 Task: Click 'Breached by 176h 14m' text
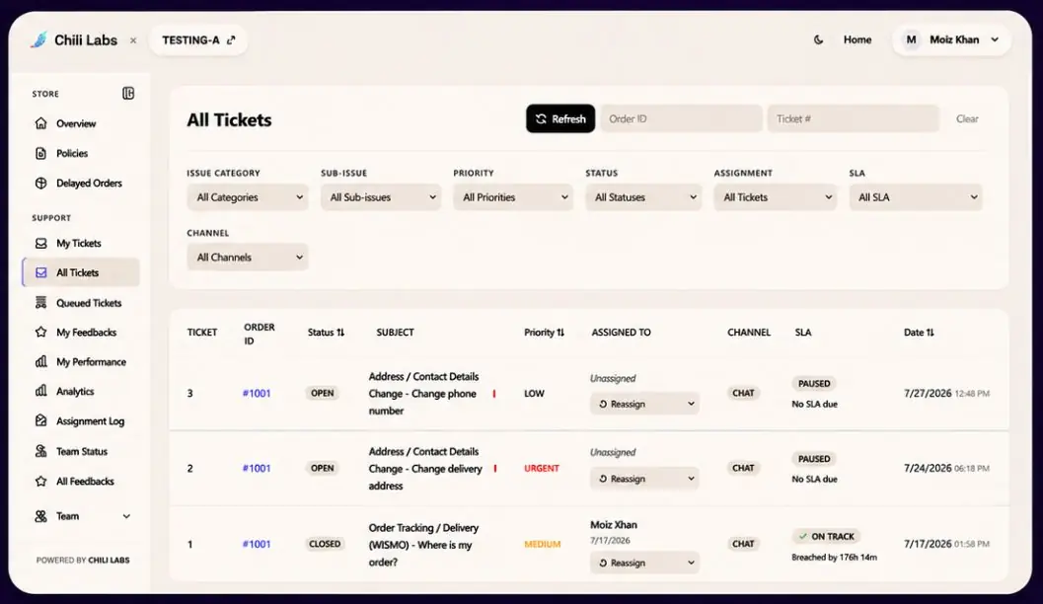point(834,558)
